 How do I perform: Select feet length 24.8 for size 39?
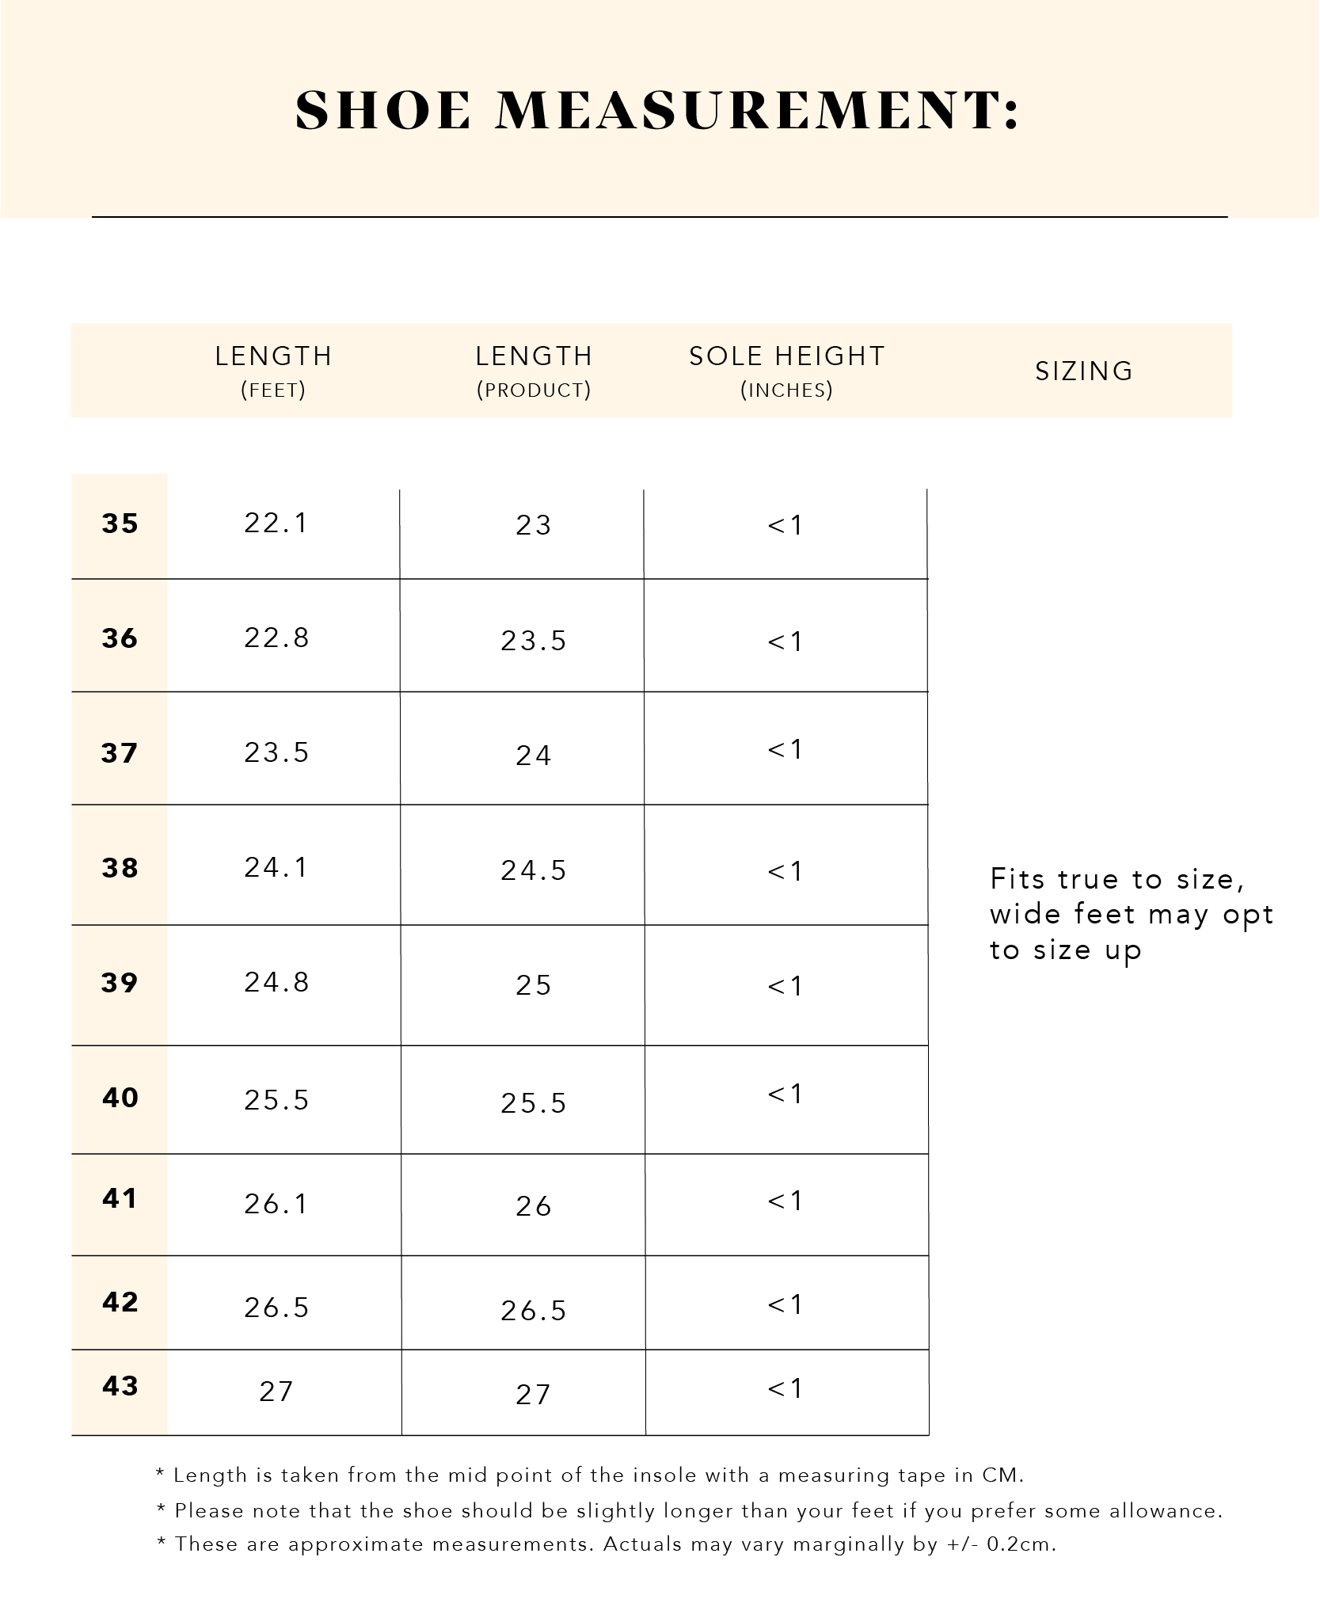[x=276, y=982]
